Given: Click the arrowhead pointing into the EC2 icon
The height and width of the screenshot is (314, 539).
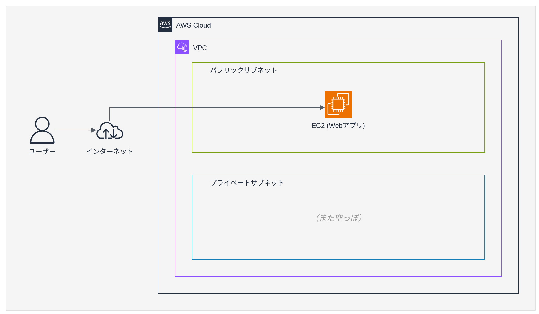Looking at the screenshot, I should (322, 108).
